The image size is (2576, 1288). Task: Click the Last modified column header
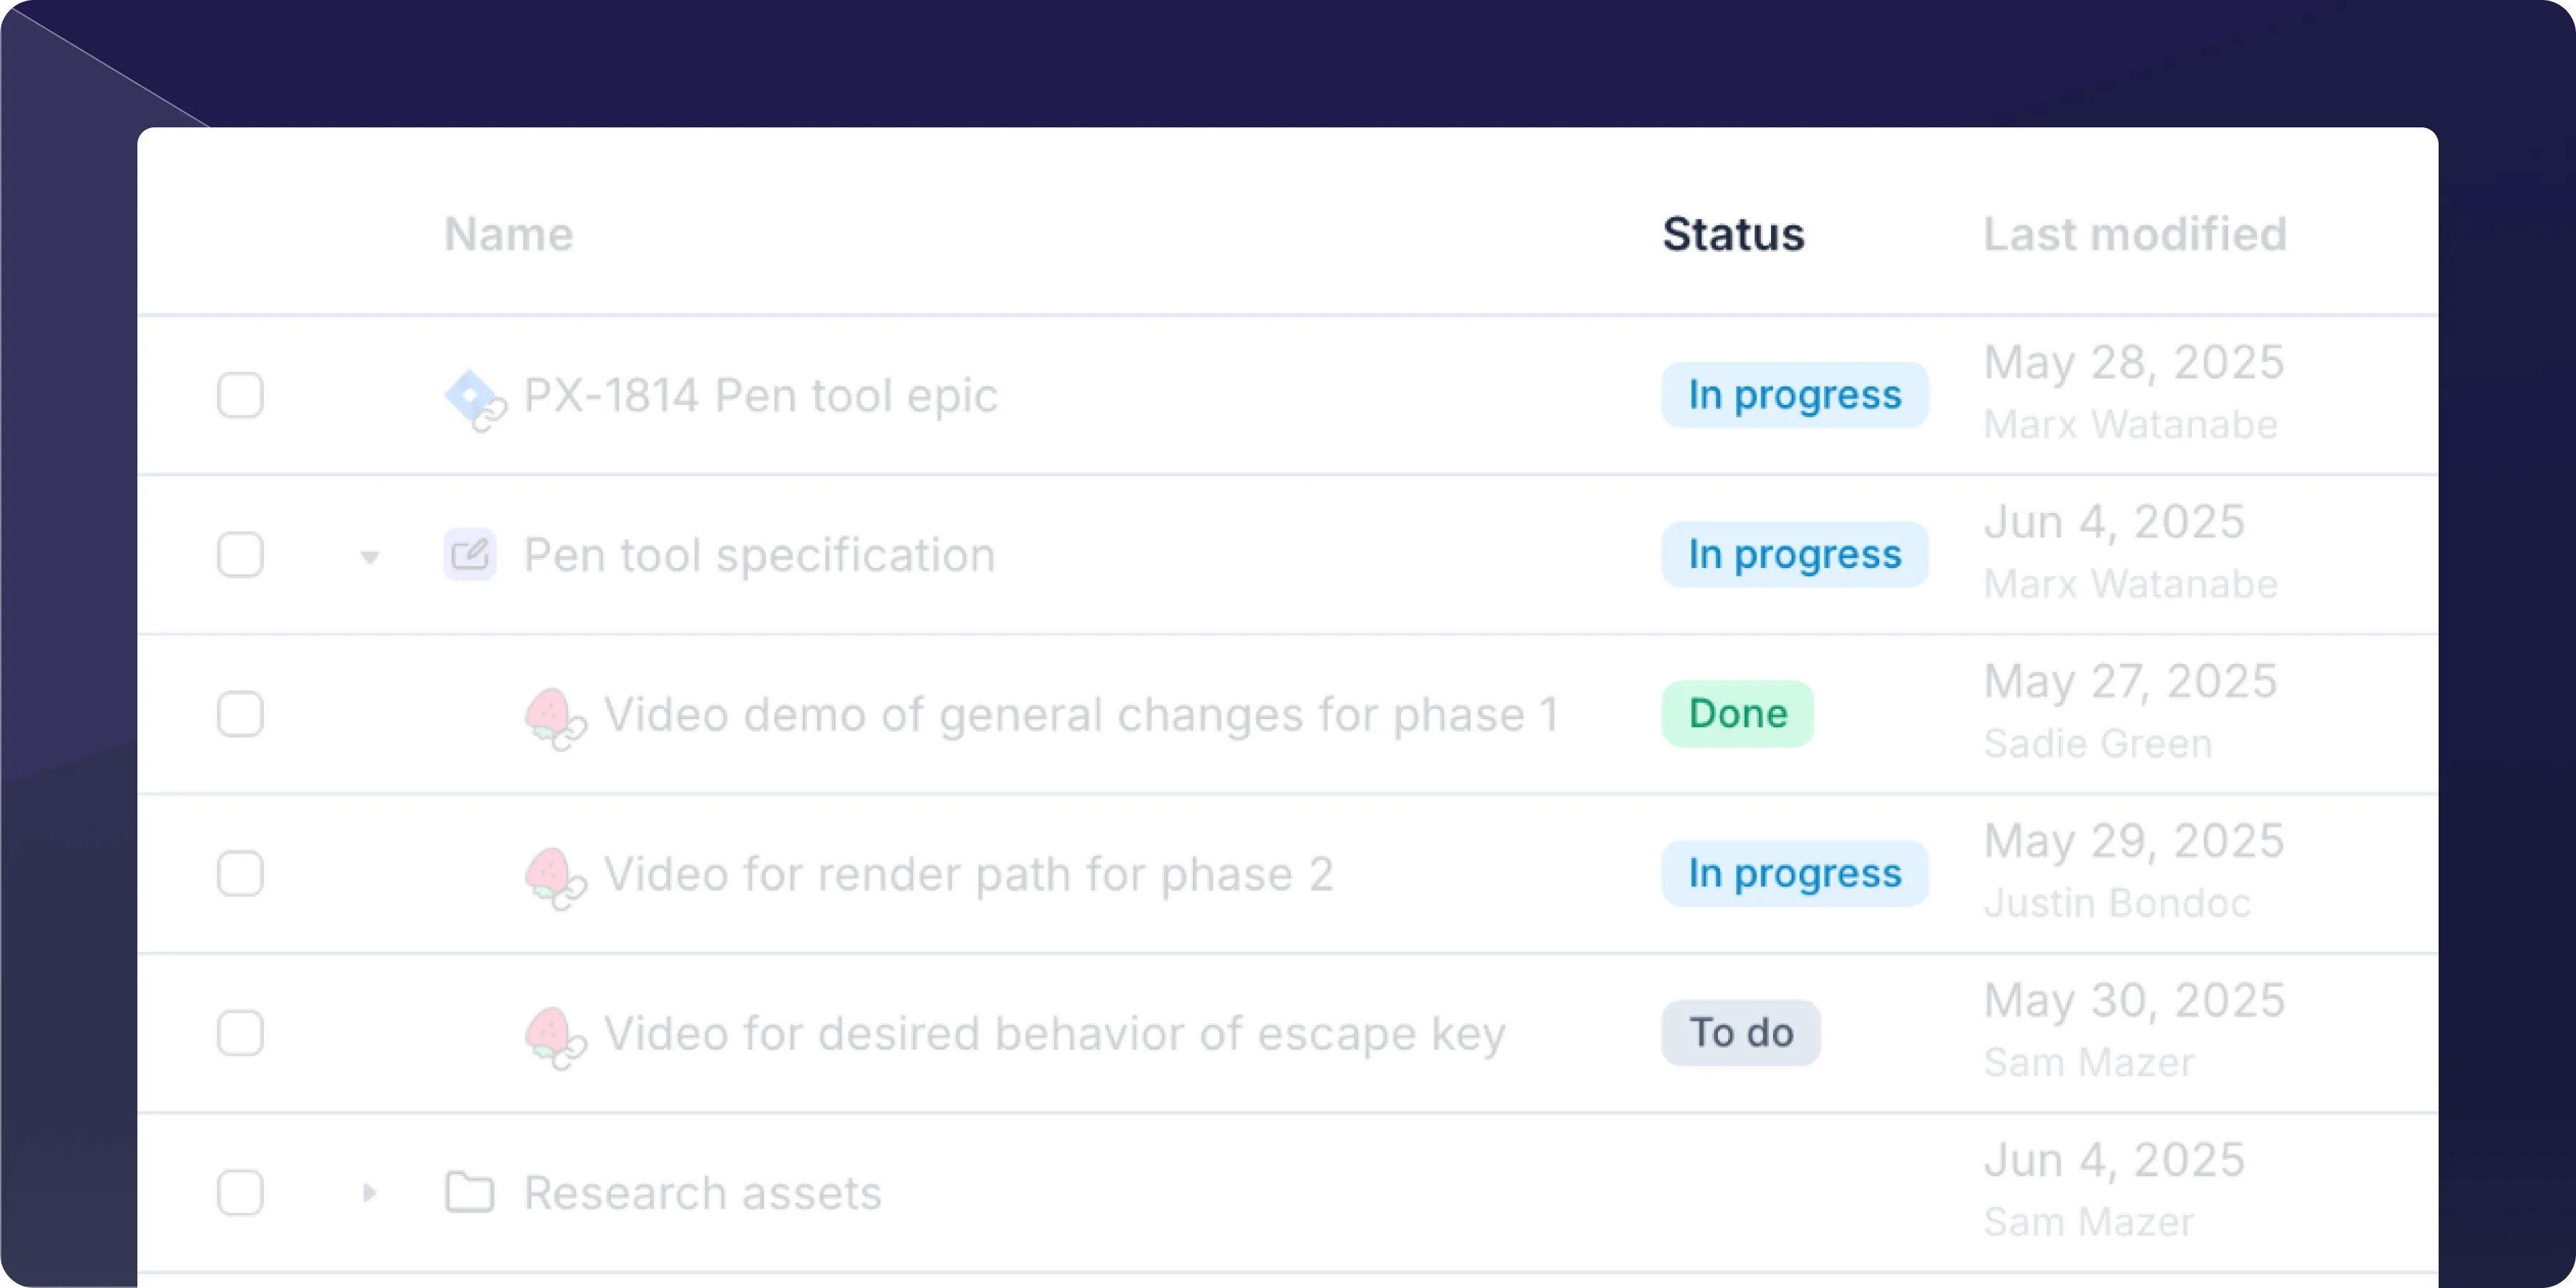pyautogui.click(x=2135, y=234)
